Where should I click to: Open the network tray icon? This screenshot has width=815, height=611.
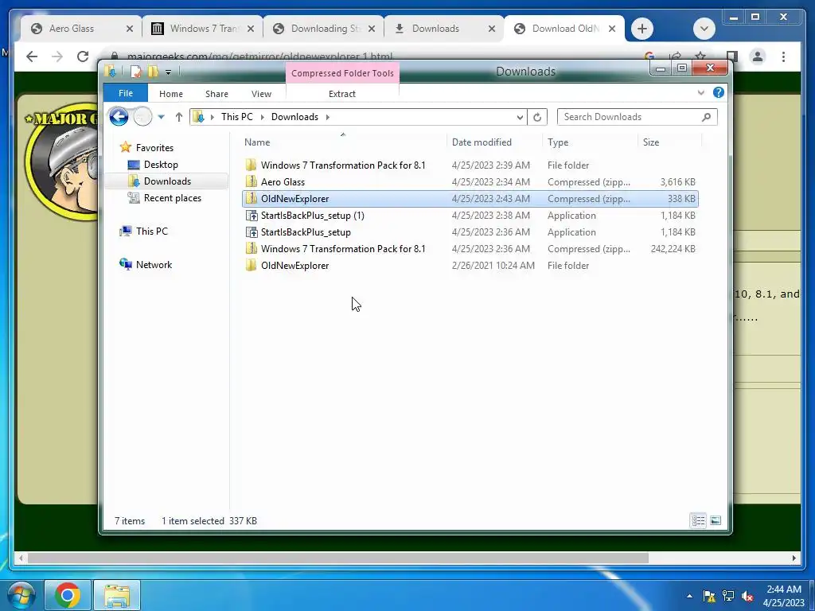pos(728,596)
